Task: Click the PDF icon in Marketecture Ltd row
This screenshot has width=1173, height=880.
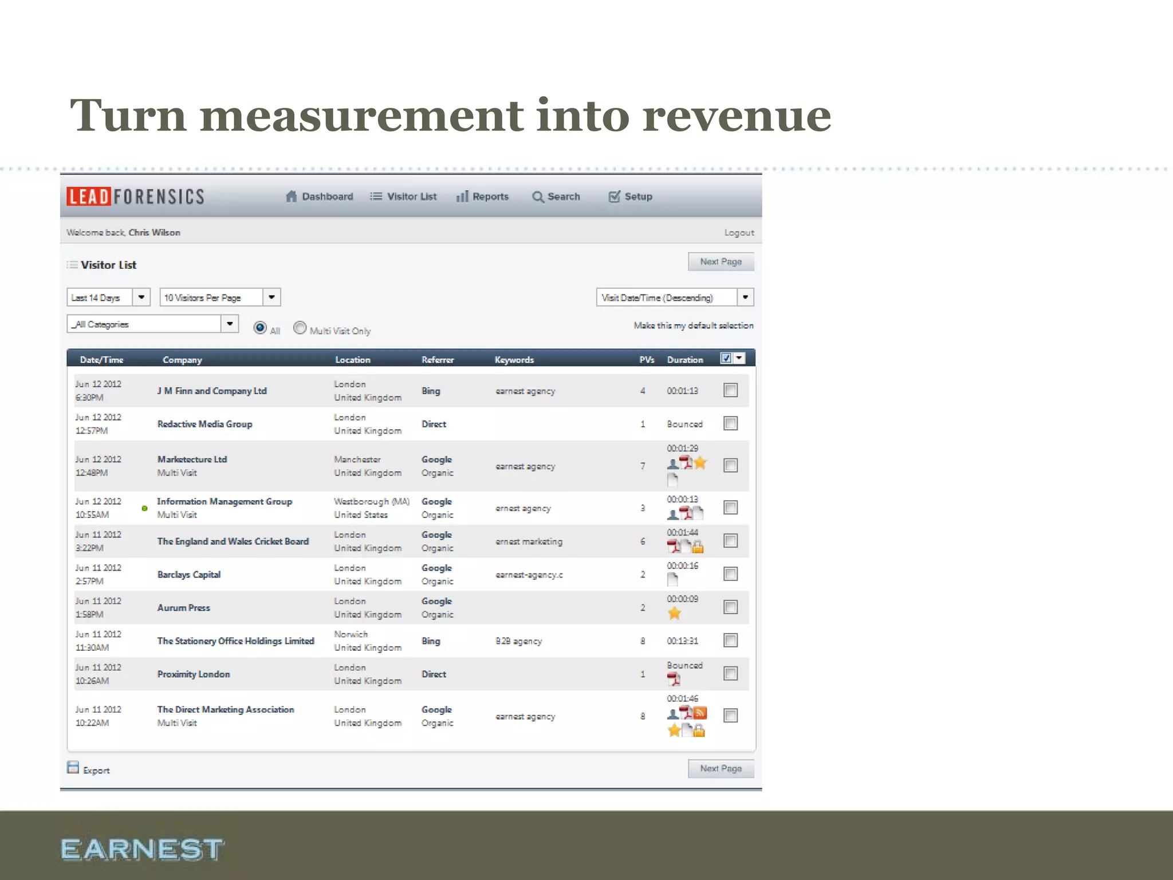Action: point(686,463)
